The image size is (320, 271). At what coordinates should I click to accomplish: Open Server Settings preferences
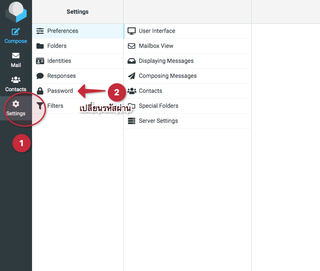[158, 121]
